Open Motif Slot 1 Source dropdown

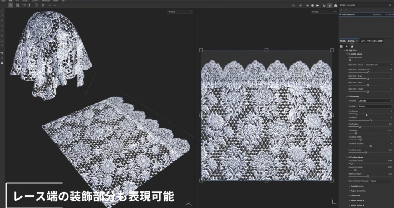coord(379,65)
